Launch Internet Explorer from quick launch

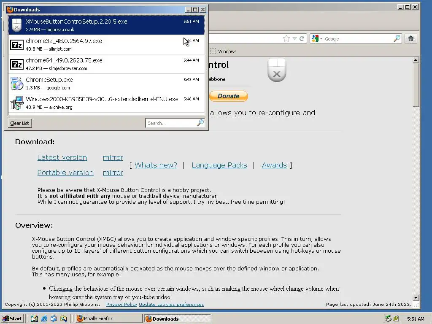coord(44,319)
